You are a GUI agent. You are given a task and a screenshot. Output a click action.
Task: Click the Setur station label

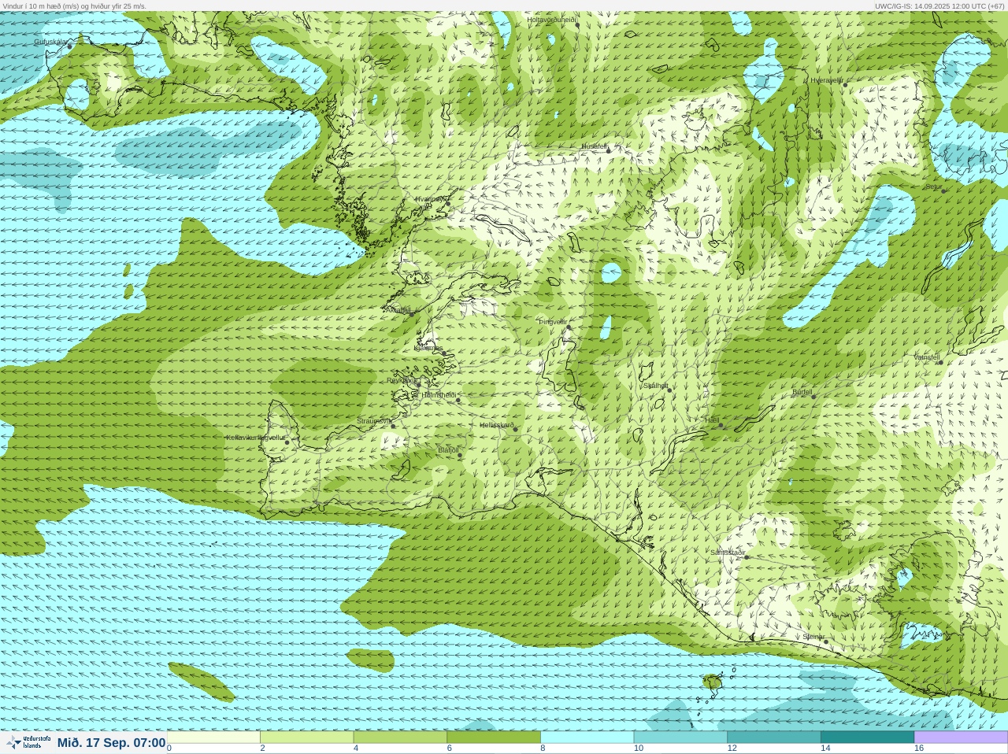click(933, 187)
